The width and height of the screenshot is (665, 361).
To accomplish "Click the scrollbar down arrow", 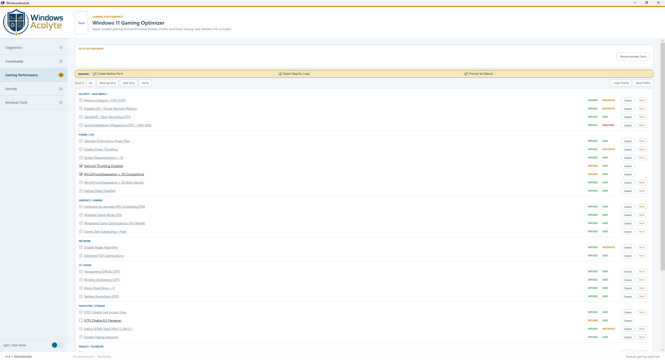I will coord(663,350).
